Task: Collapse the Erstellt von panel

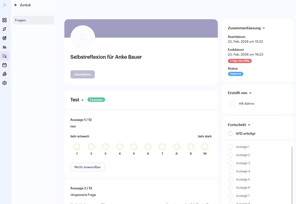Action: [251, 93]
